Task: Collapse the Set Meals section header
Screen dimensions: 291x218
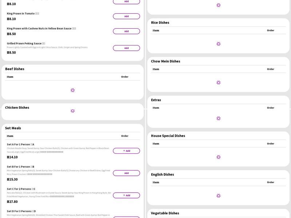Action: [13, 128]
